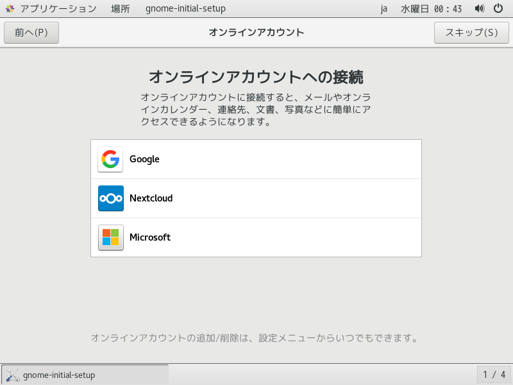
Task: Switch to gnome-initial-setup taskbar window
Action: (85, 375)
